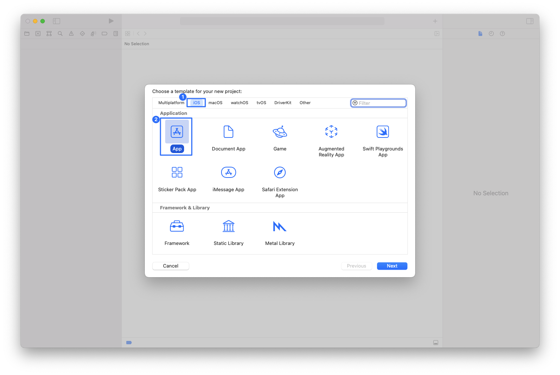Switch to the macOS tab

(216, 103)
